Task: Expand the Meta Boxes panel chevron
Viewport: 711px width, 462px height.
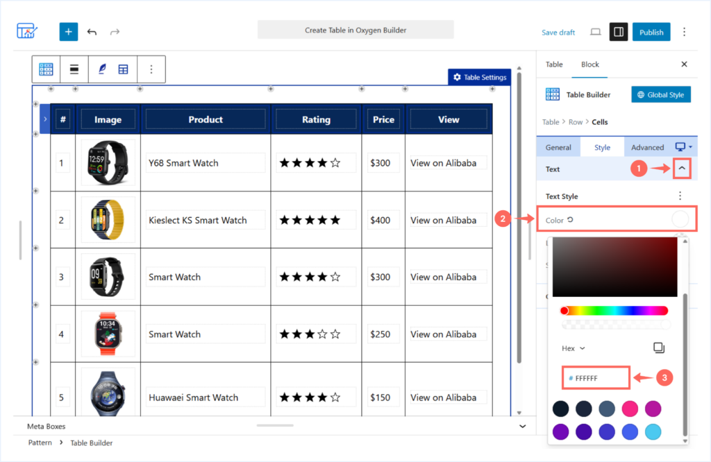Action: [522, 426]
